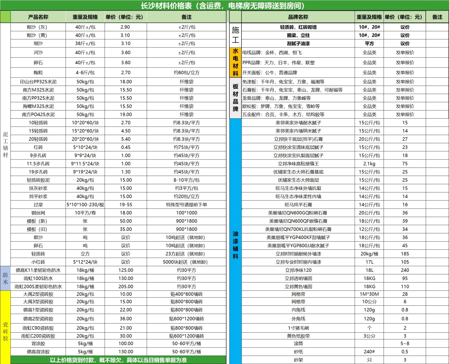Image resolution: width=449 pixels, height=364 pixels.
Task: Click the 石膏板 brands cell
Action: (x=298, y=90)
